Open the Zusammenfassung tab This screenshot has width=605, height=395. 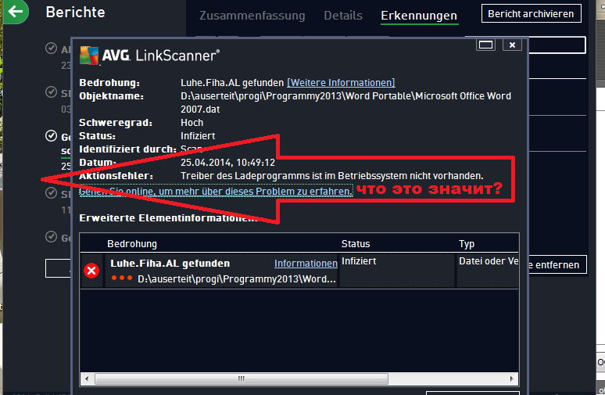pos(252,16)
